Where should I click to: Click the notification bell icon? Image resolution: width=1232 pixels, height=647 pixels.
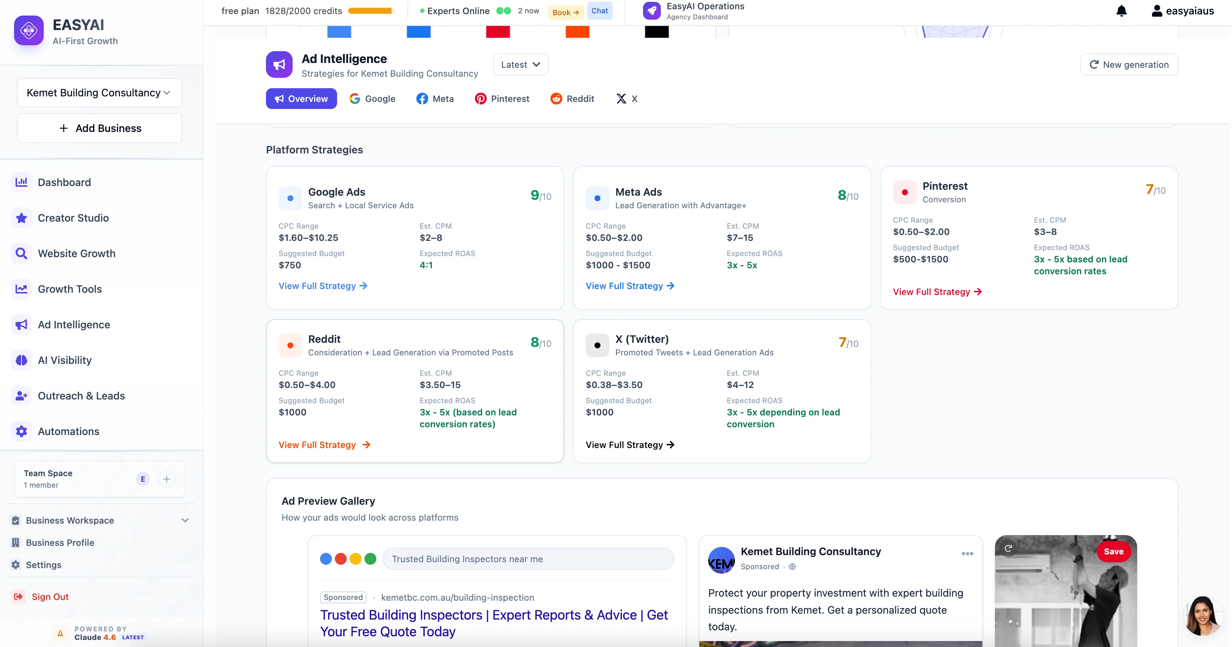pyautogui.click(x=1121, y=10)
